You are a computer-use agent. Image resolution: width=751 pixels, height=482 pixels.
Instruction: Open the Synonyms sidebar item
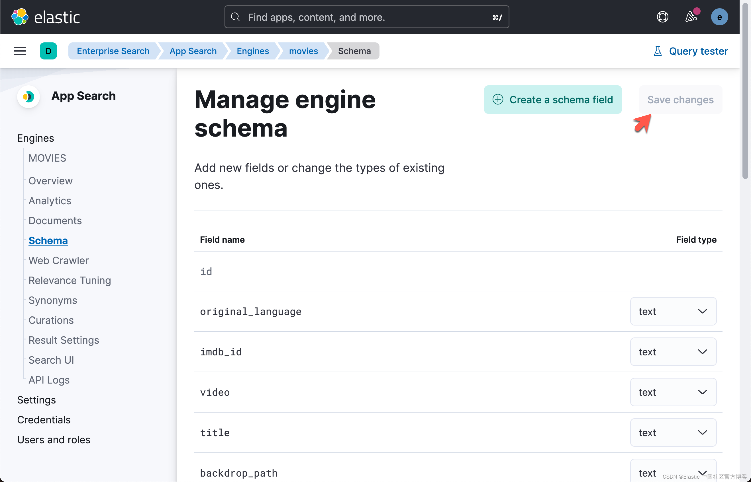coord(53,300)
